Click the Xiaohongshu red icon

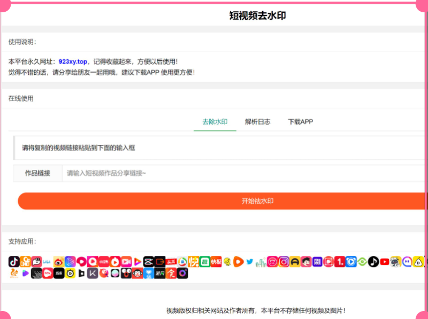(104, 262)
